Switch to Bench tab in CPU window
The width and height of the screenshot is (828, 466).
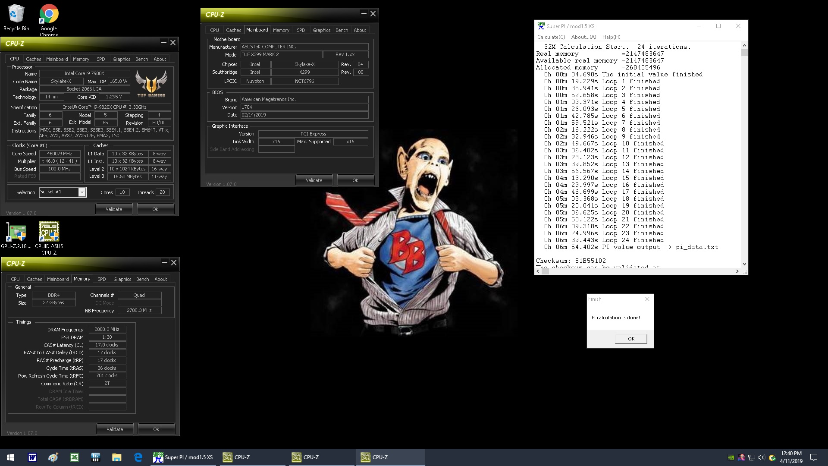click(142, 59)
